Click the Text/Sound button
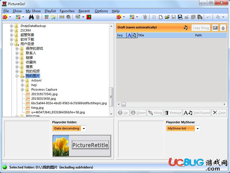This screenshot has height=173, width=230. point(197,113)
